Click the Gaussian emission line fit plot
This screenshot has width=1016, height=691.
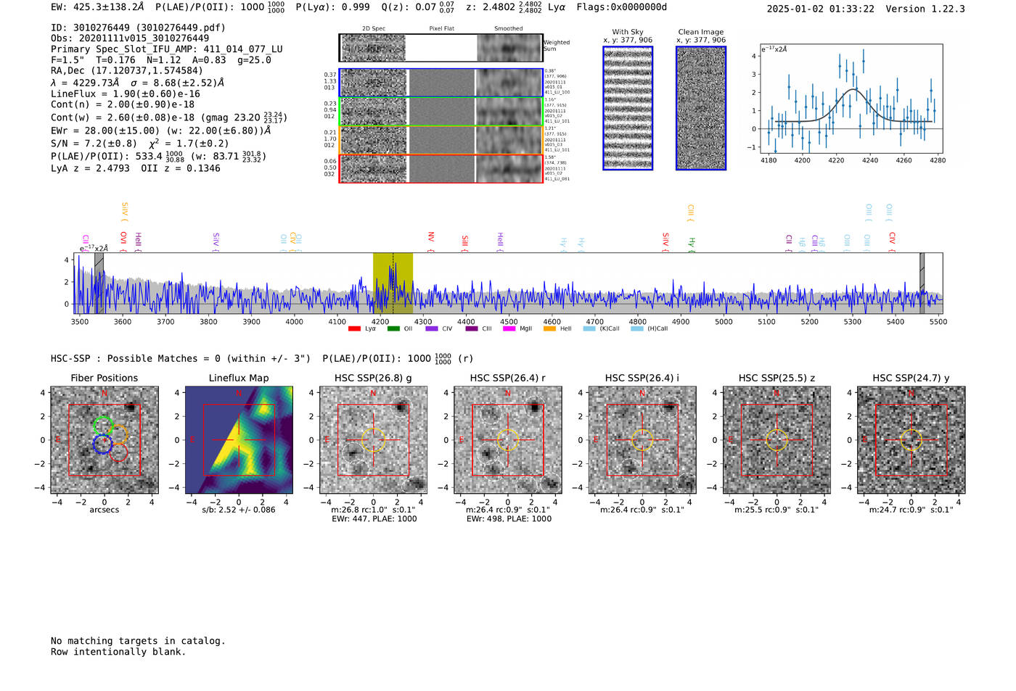coord(851,99)
